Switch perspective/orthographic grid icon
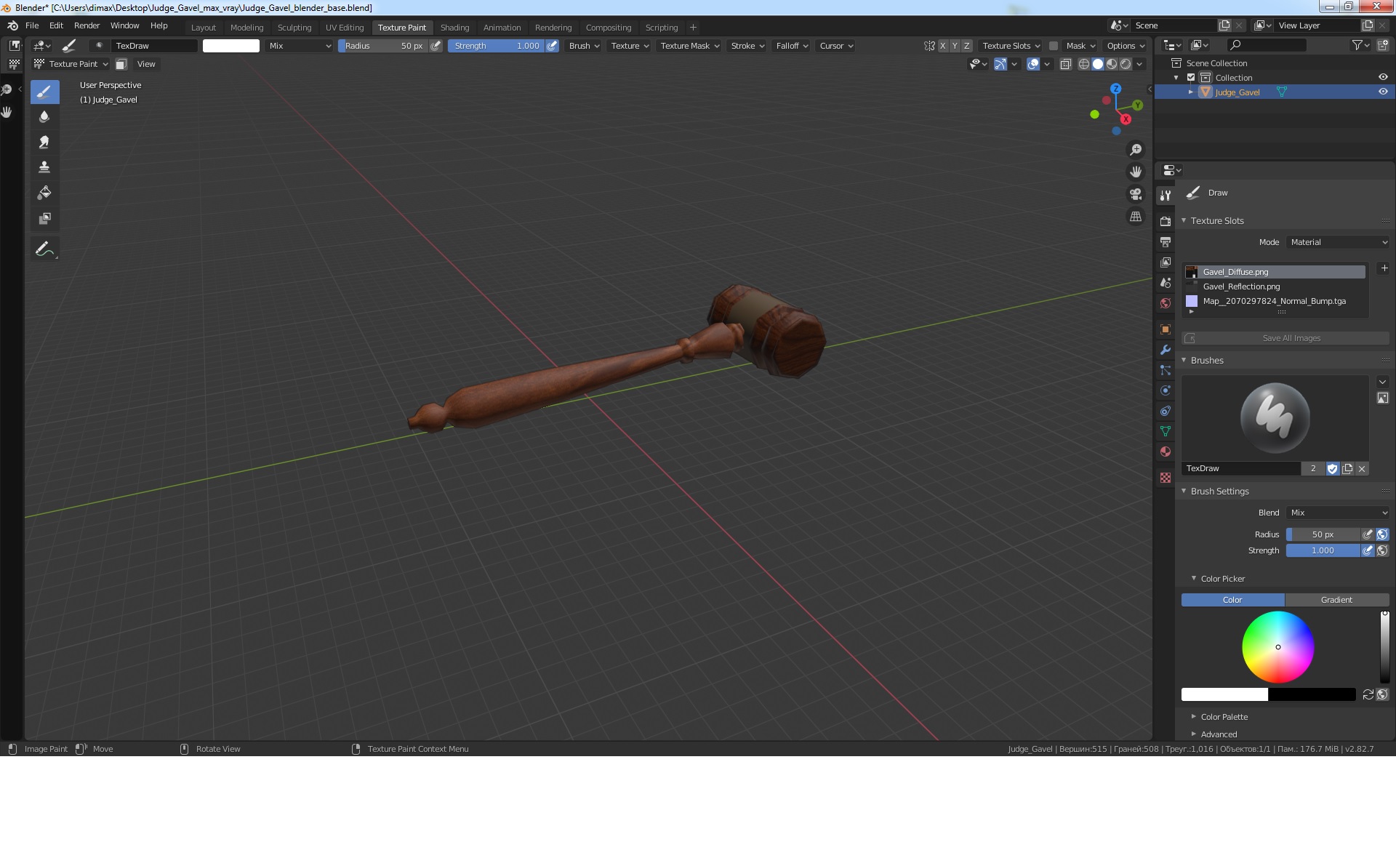 click(1135, 217)
